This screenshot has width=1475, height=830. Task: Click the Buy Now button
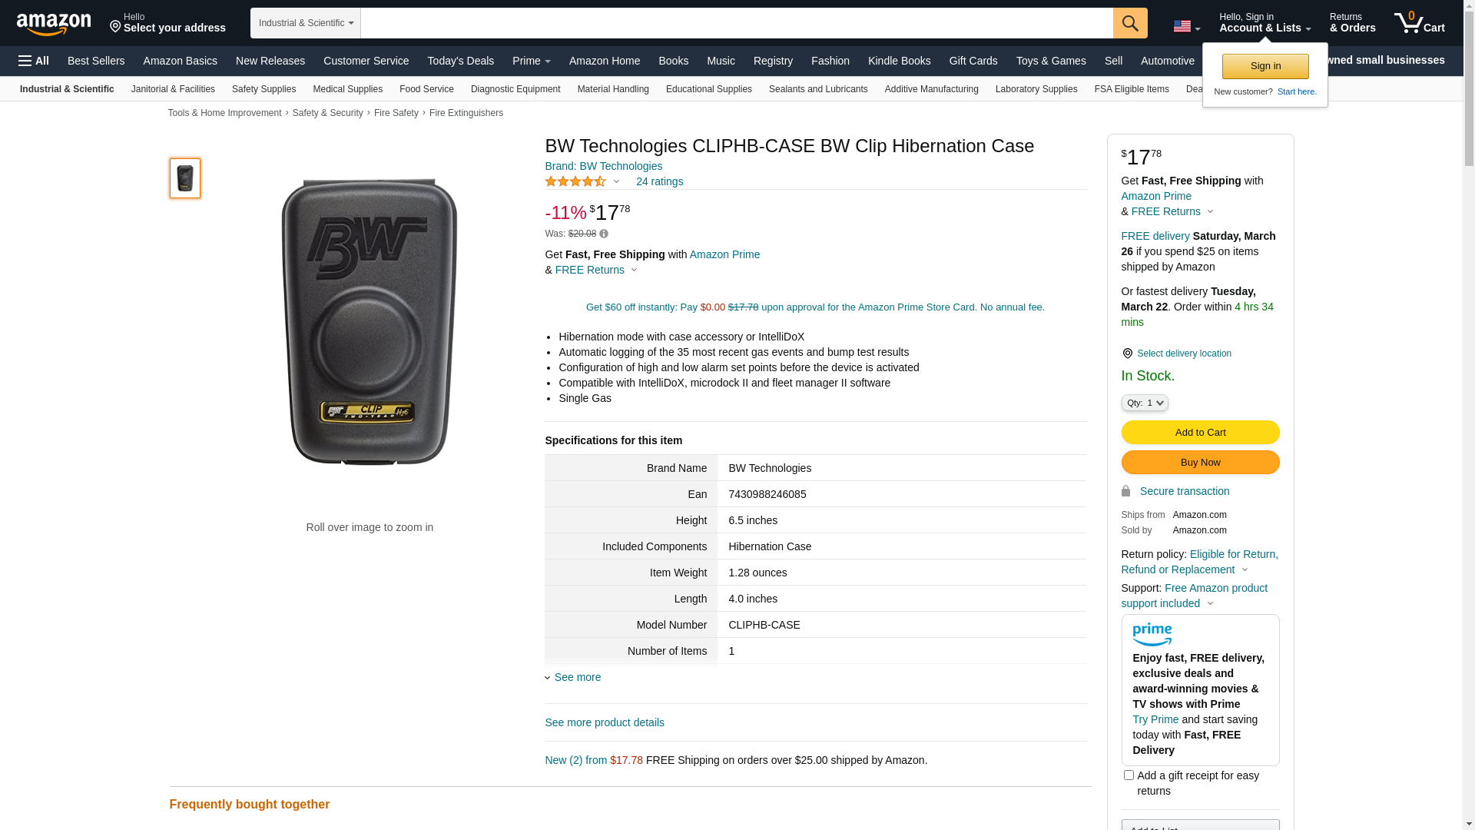tap(1200, 463)
